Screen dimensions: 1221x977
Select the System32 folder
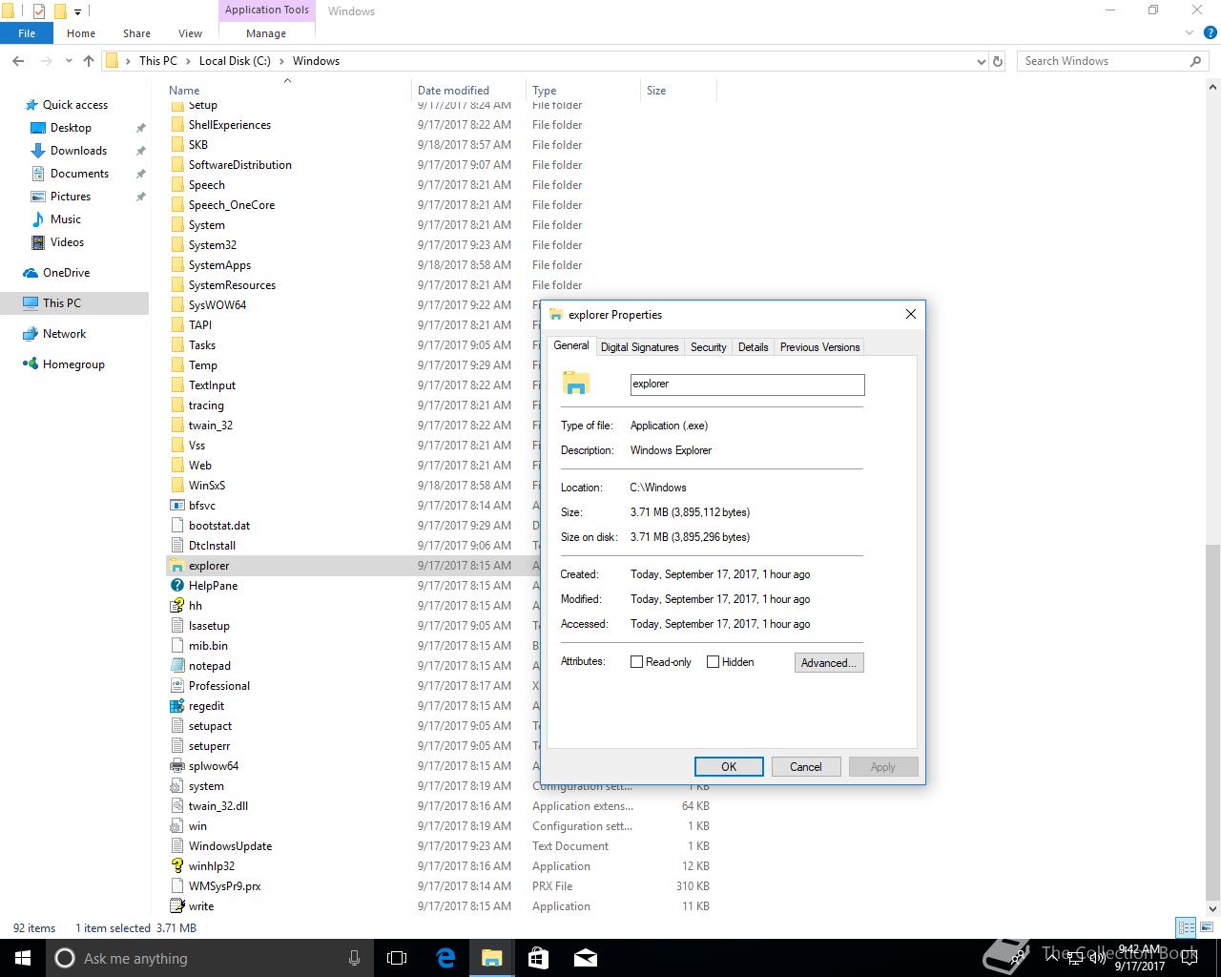pyautogui.click(x=212, y=245)
